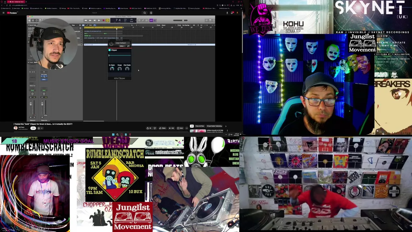Select the Virtual Studio Technology chip
Screen dimensions: 412x232
(x=214, y=126)
